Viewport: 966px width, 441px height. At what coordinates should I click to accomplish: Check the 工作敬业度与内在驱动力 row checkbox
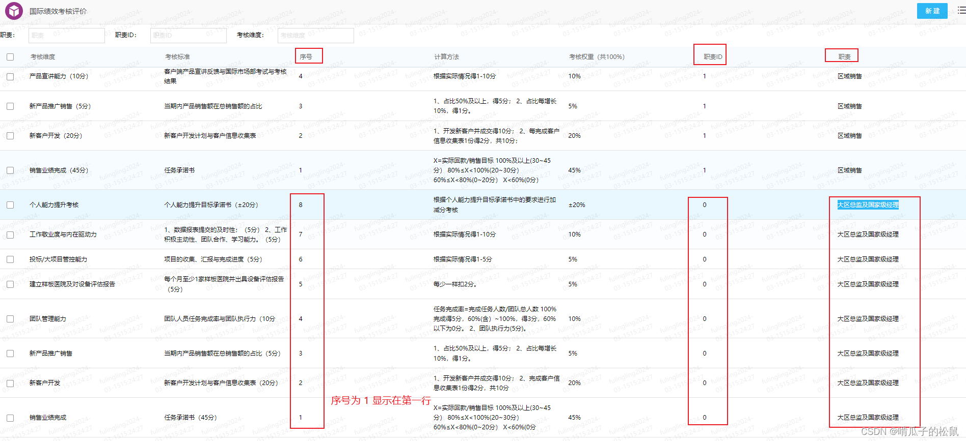[10, 234]
